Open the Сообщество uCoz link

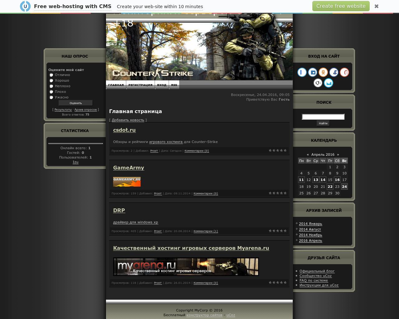pyautogui.click(x=315, y=276)
